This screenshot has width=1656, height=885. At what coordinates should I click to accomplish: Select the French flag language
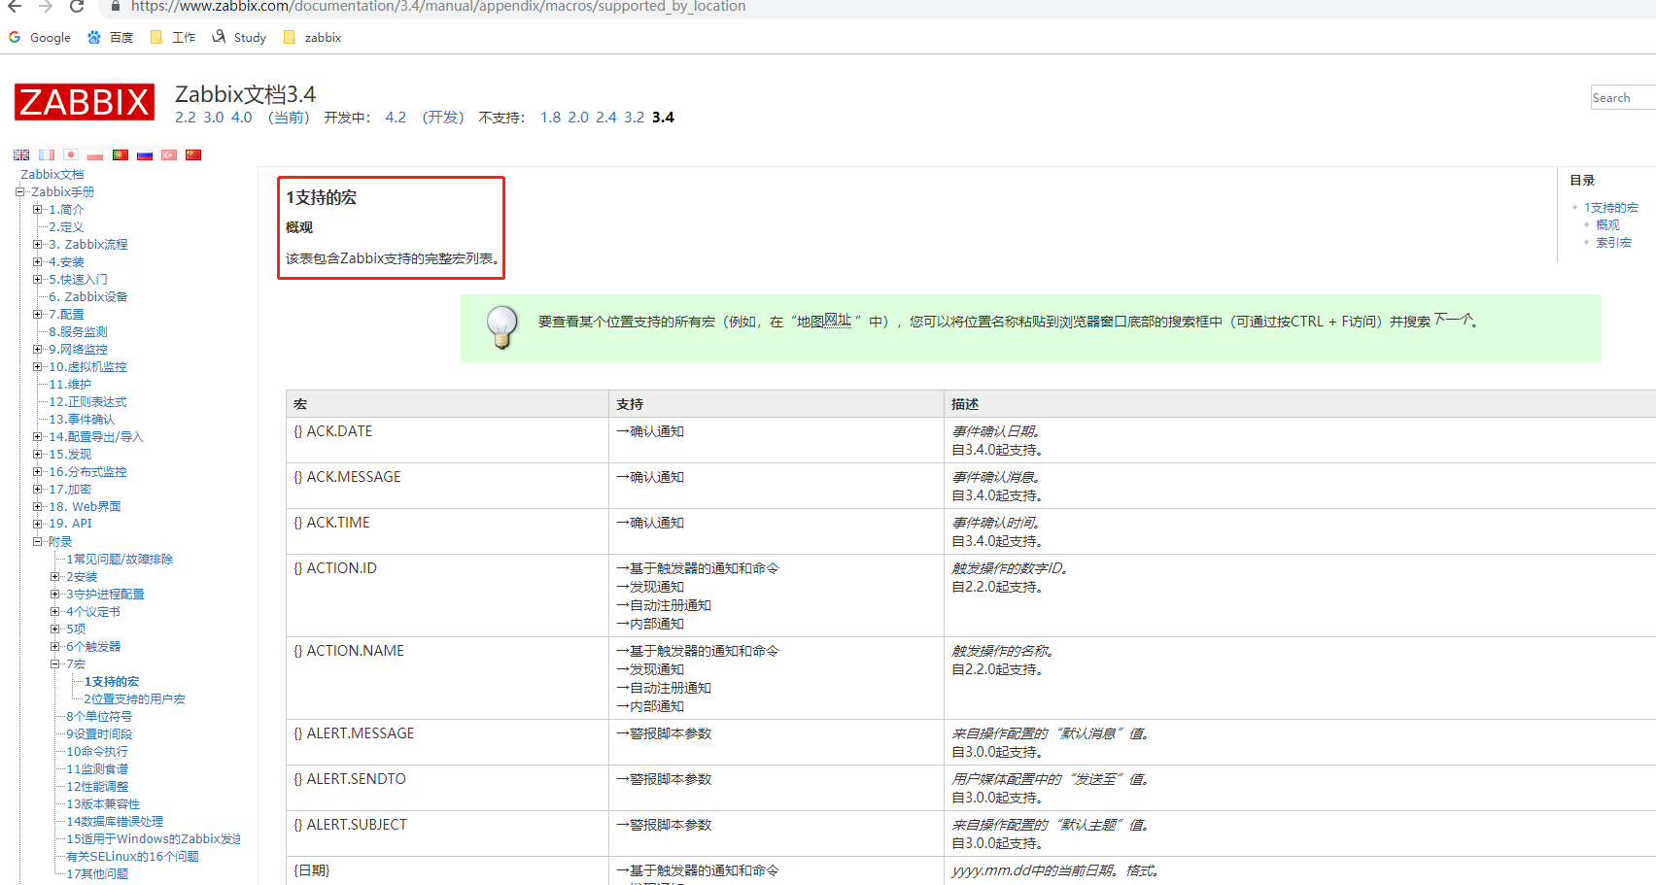click(47, 154)
